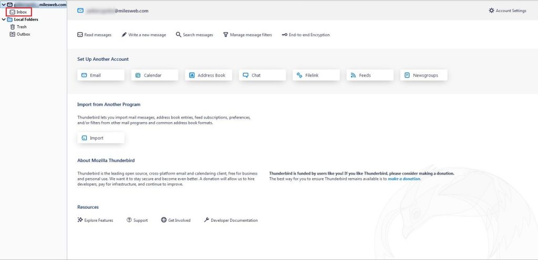Click the Feeds RSS icon
The height and width of the screenshot is (260, 538).
point(354,75)
